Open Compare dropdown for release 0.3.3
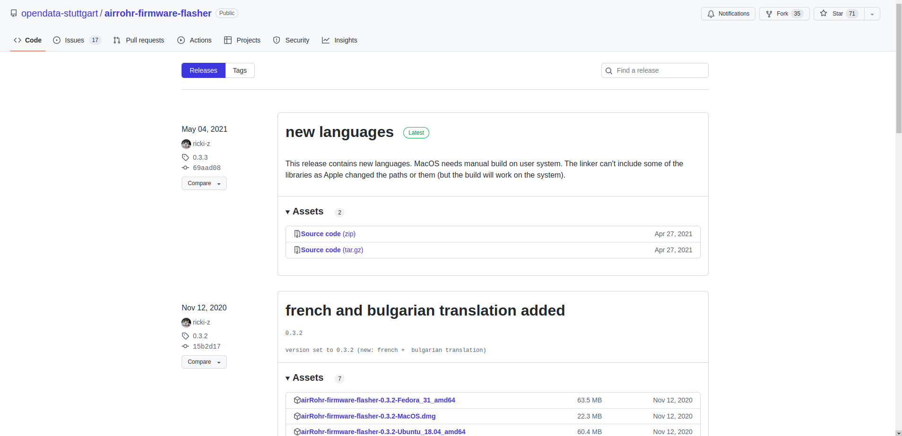The height and width of the screenshot is (436, 902). click(x=204, y=183)
